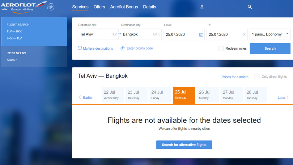
Task: Click the Aeroflot logo
Action: (22, 7)
